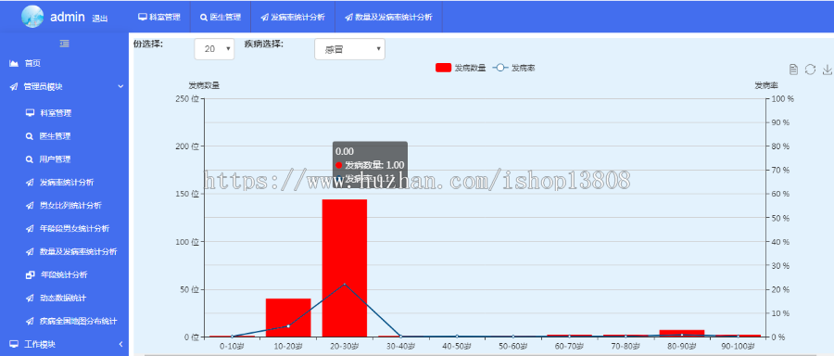
Task: Click the rocket icon beside 管理员模块
Action: (x=14, y=86)
